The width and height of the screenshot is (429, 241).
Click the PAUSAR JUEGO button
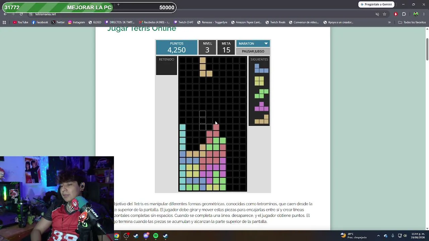[x=253, y=51]
